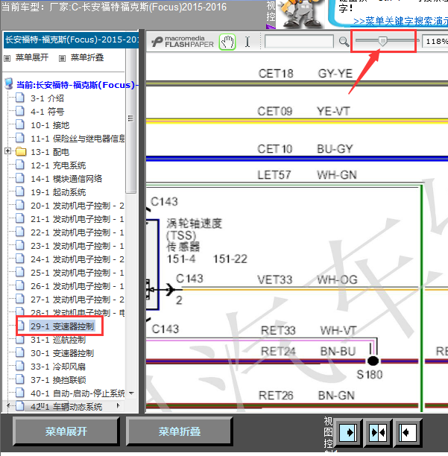Image resolution: width=448 pixels, height=456 pixels.
Task: Click the bottom 菜单折叠 button
Action: tap(179, 431)
